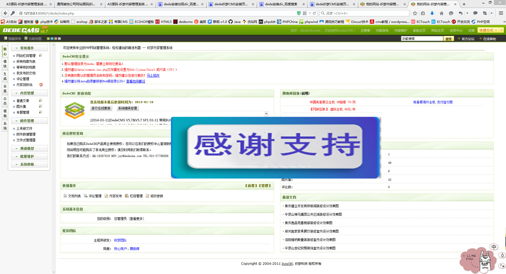Screen dimensions: 506x274
Task: Click the update news scroll-up arrow
Action: click(266, 114)
